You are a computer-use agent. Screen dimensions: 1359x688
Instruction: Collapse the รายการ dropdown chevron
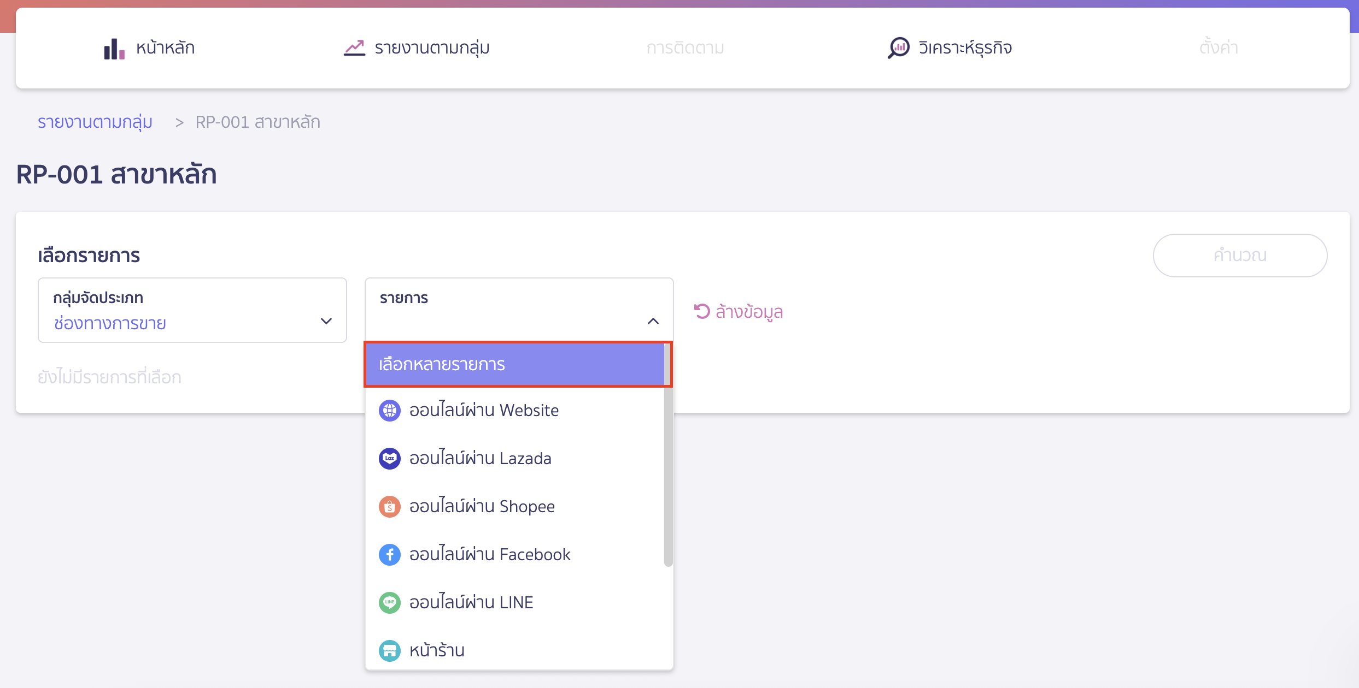(653, 321)
